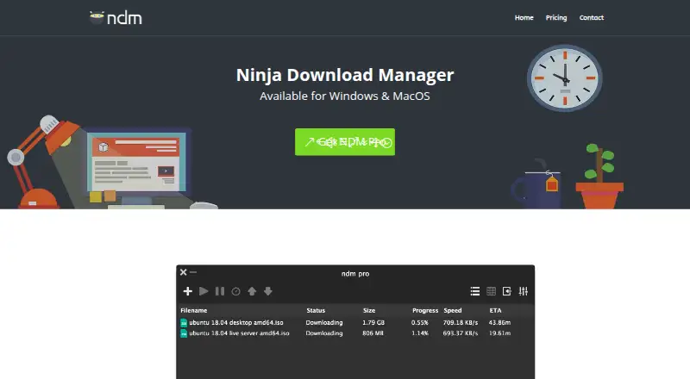The image size is (690, 379).
Task: Click the close X in ndm pro window
Action: click(184, 272)
